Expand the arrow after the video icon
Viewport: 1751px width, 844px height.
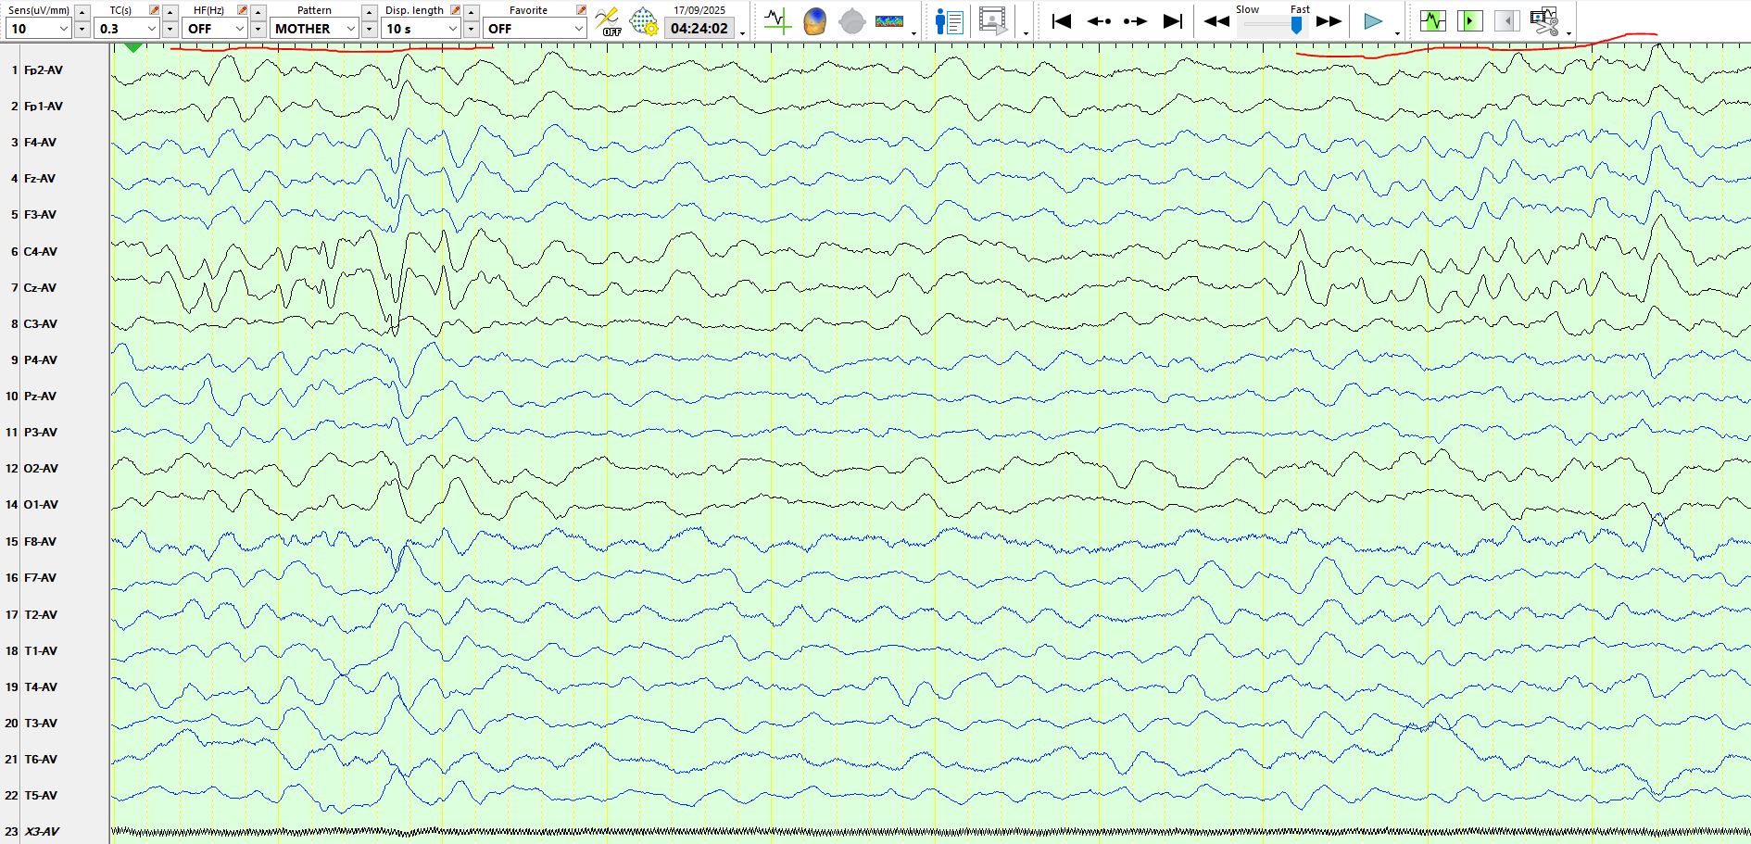[x=1026, y=33]
